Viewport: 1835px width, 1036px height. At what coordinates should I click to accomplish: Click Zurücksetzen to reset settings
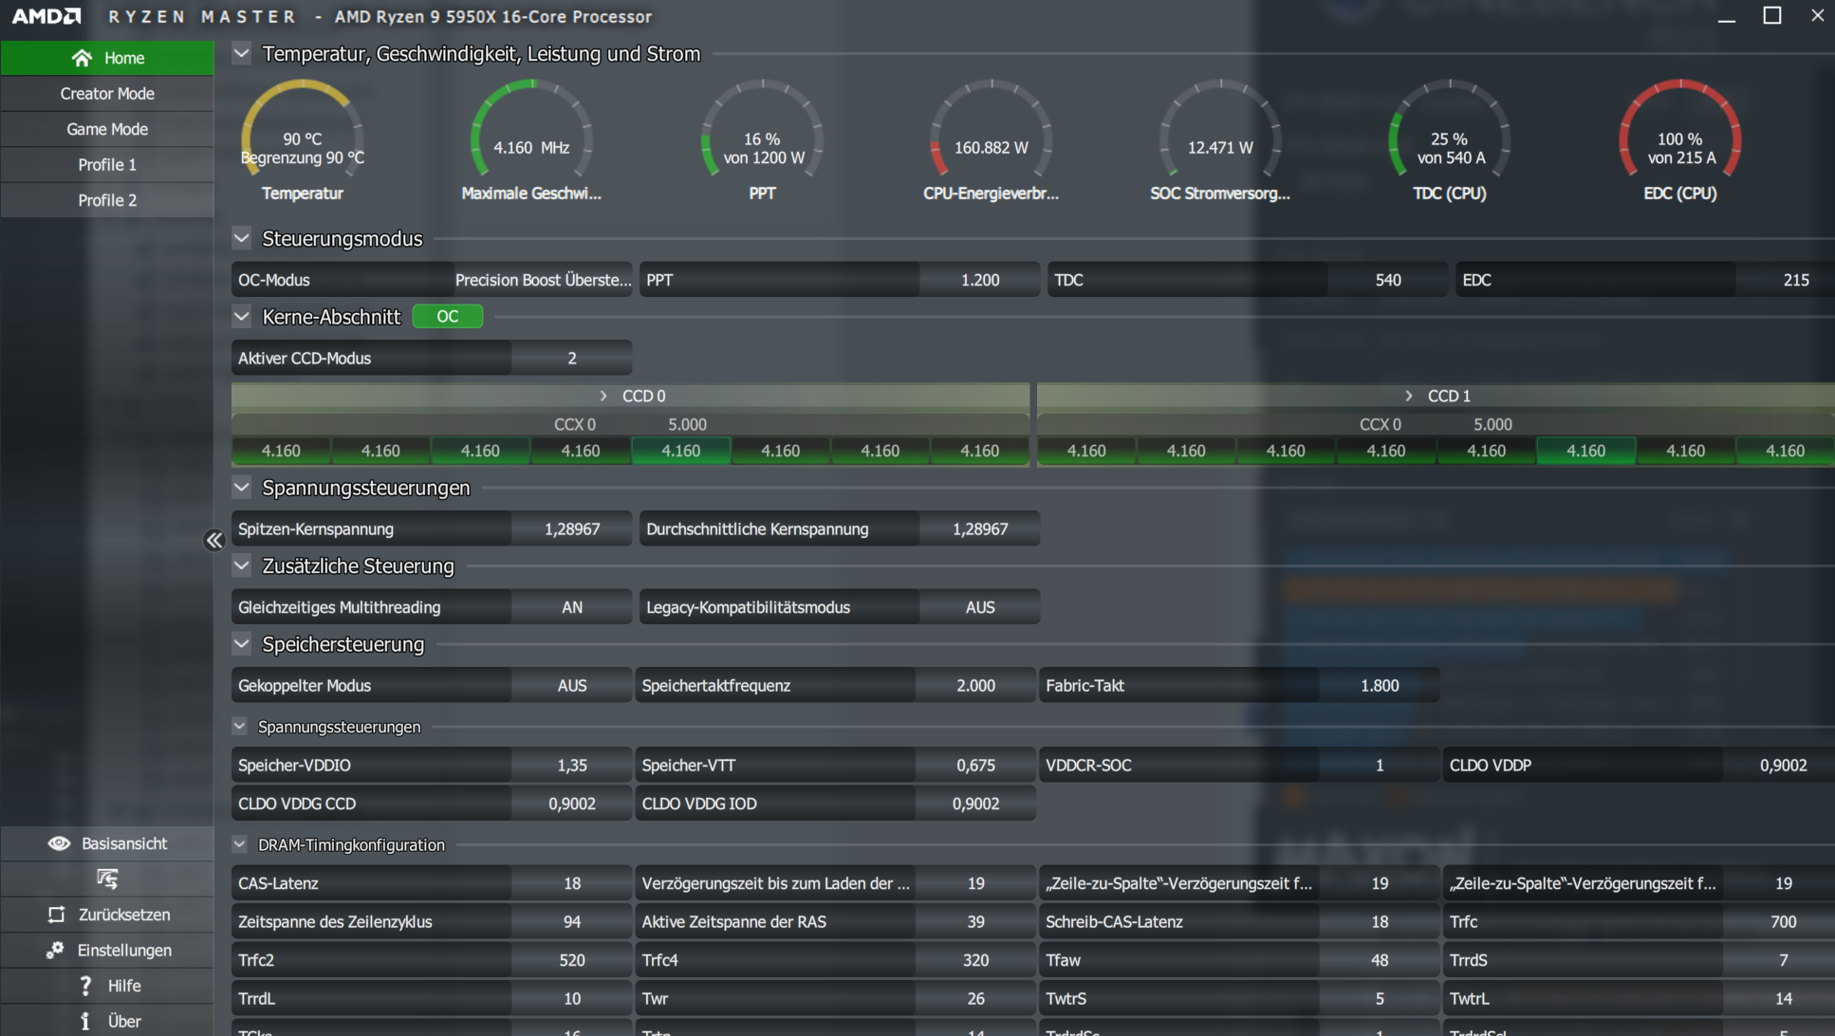(107, 915)
